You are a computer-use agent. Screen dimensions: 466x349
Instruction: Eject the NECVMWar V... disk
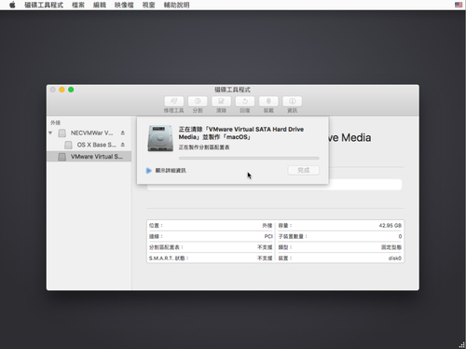tap(123, 133)
